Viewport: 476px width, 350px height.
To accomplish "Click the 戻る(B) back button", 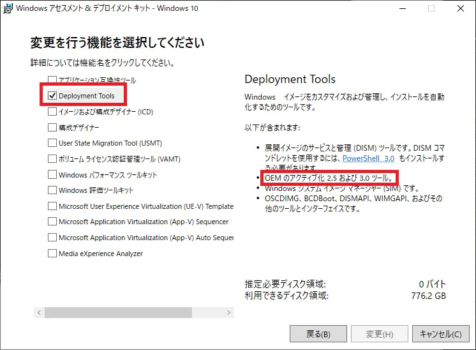I will coord(318,334).
